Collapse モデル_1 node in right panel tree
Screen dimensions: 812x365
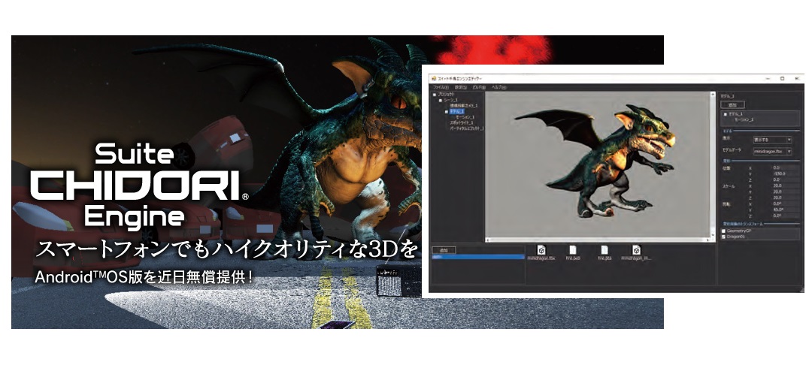(x=725, y=113)
